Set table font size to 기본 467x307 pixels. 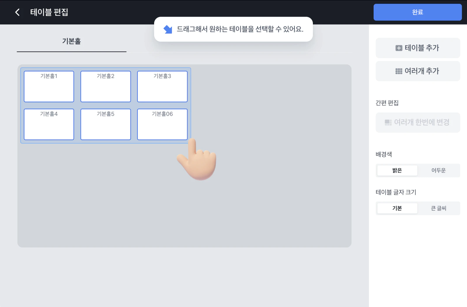pos(397,208)
